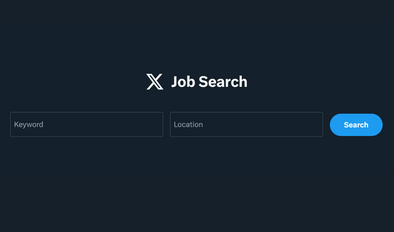Click the white X icon in the header
Screen dimensions: 394x232
[x=155, y=82]
